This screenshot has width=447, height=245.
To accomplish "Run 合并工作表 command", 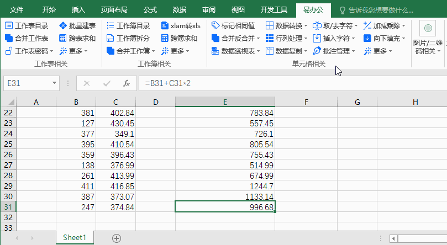I will pos(27,38).
